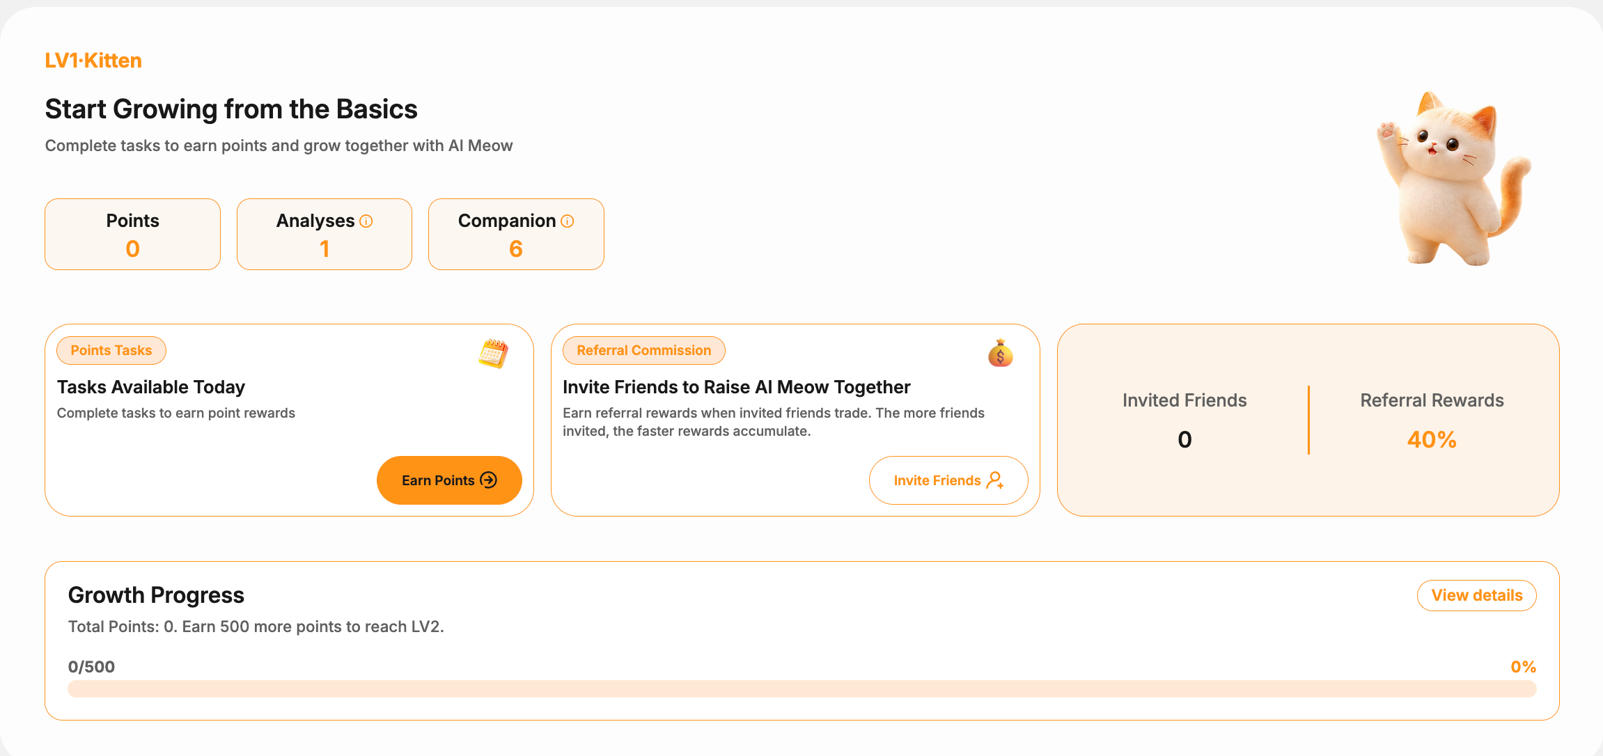The image size is (1603, 756).
Task: Select the Referral Commission tag
Action: 644,351
